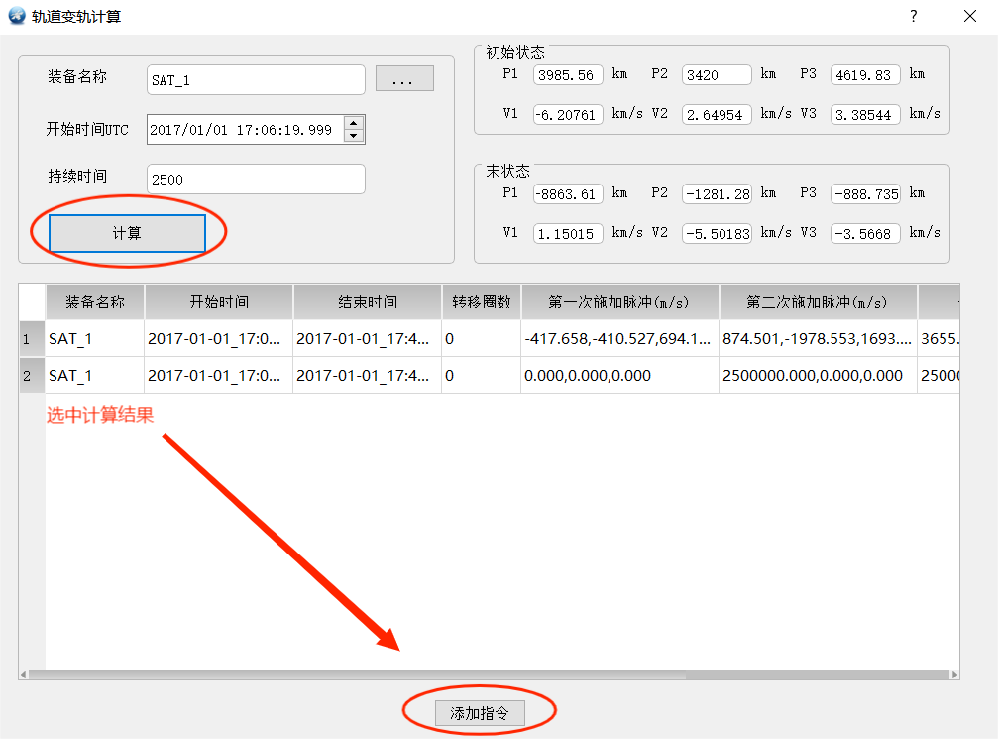This screenshot has width=998, height=739.
Task: Click the 第二次施加脉冲(m/s) column header
Action: click(818, 302)
